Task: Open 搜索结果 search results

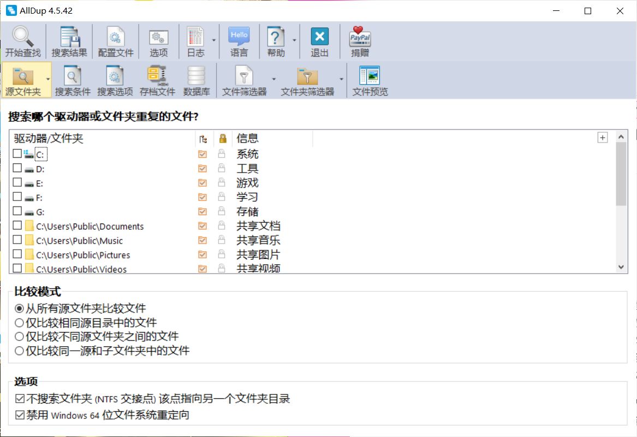Action: click(69, 42)
